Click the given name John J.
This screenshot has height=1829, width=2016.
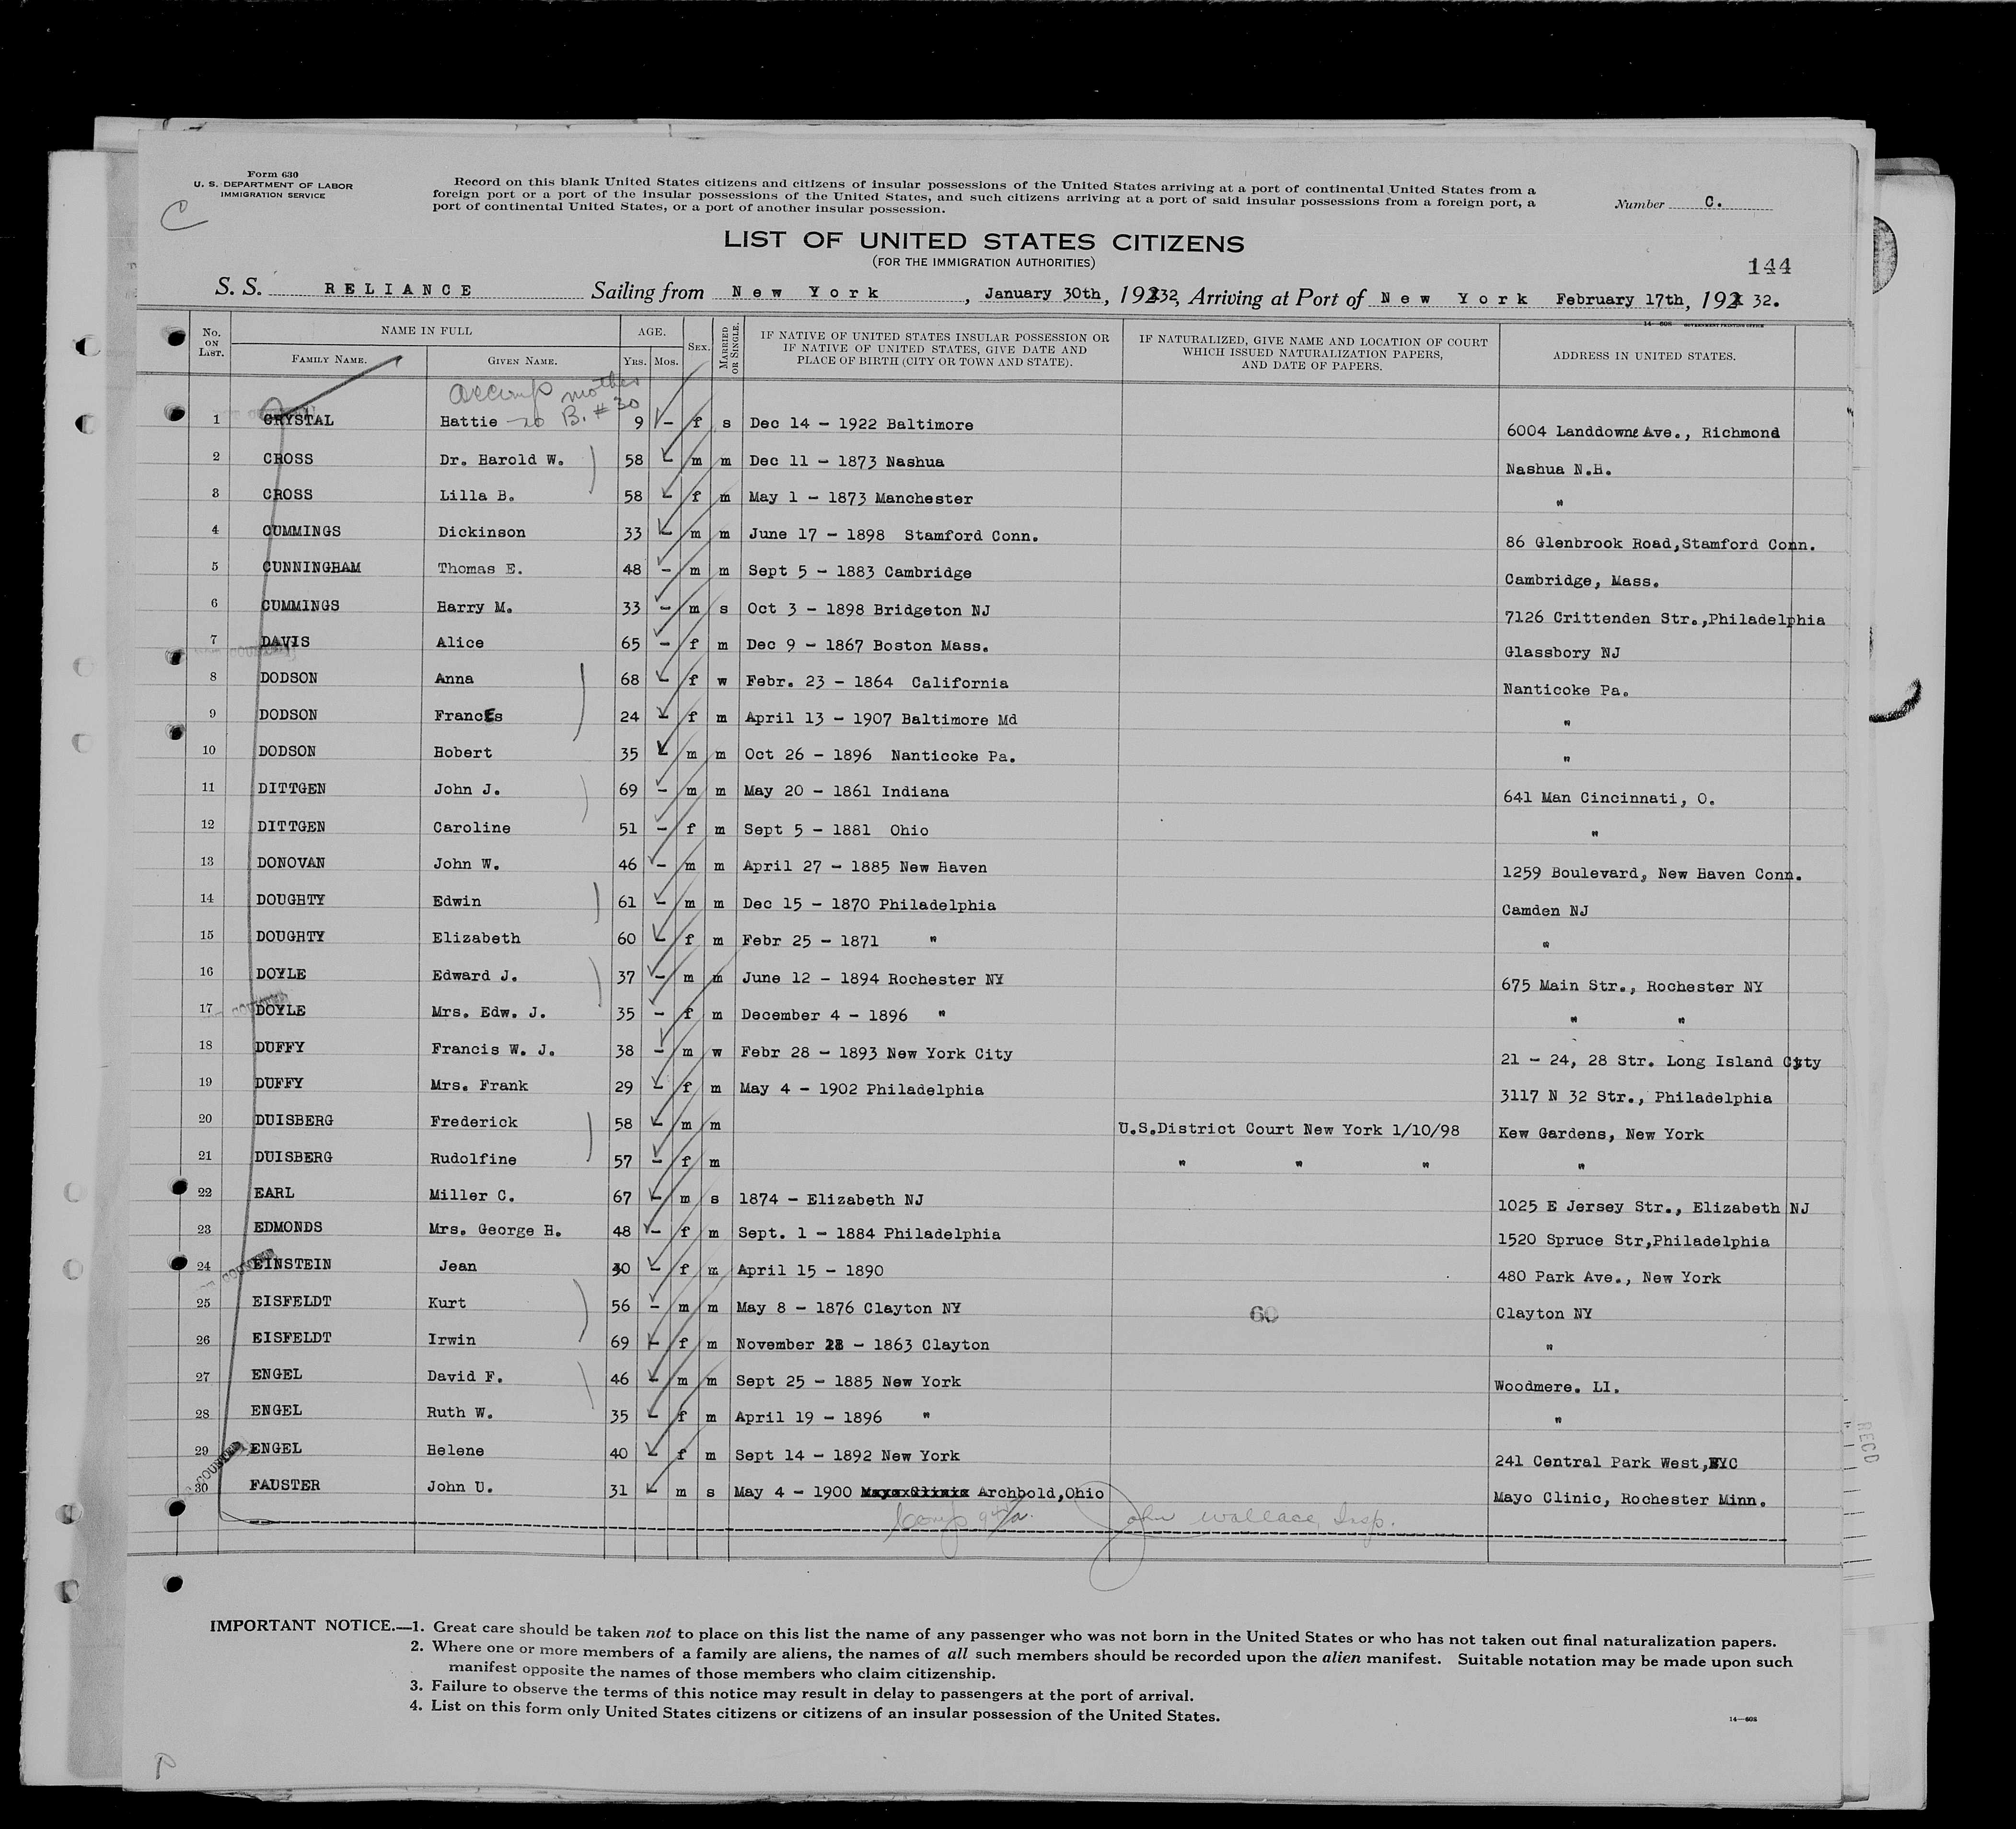click(x=467, y=789)
